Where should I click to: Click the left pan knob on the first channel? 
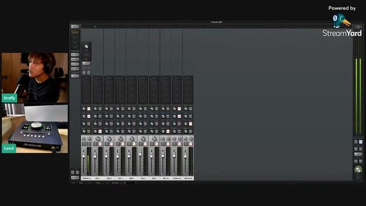[84, 139]
